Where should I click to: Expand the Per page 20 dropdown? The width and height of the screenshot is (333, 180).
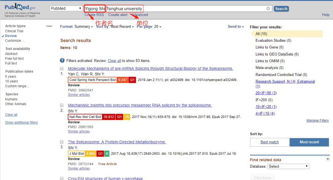(x=149, y=27)
